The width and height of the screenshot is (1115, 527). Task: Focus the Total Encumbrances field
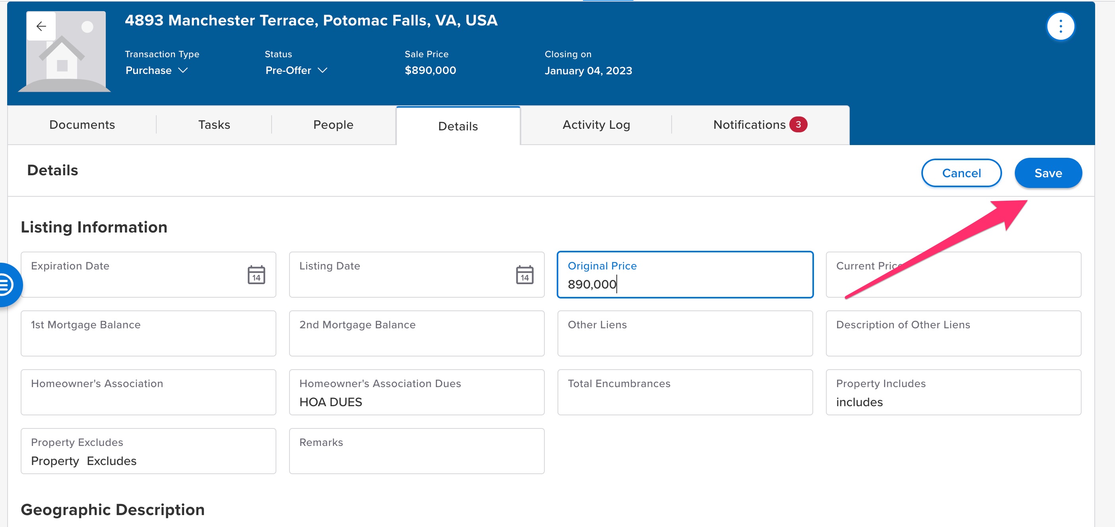tap(685, 392)
